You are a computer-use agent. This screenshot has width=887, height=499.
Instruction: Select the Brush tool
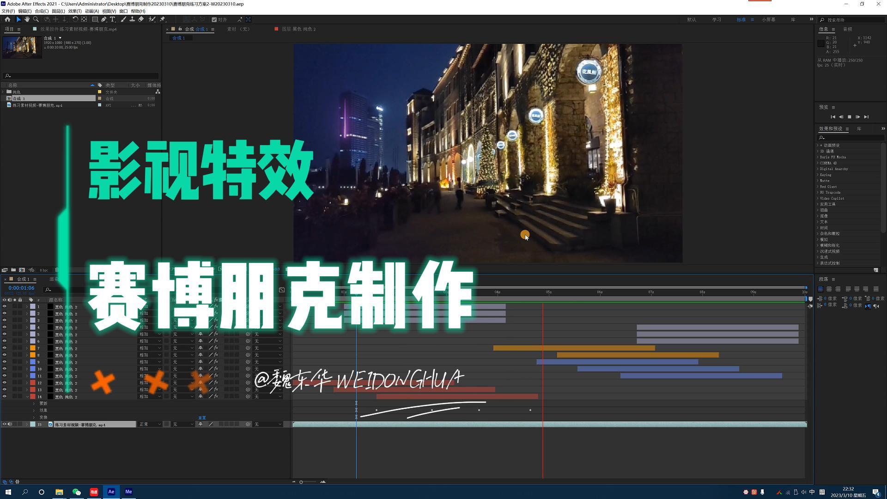123,19
